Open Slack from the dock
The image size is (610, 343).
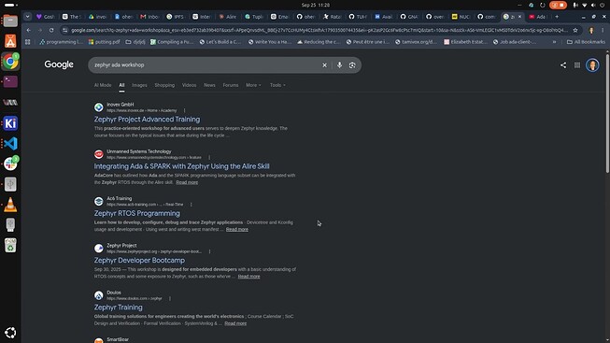(x=10, y=164)
